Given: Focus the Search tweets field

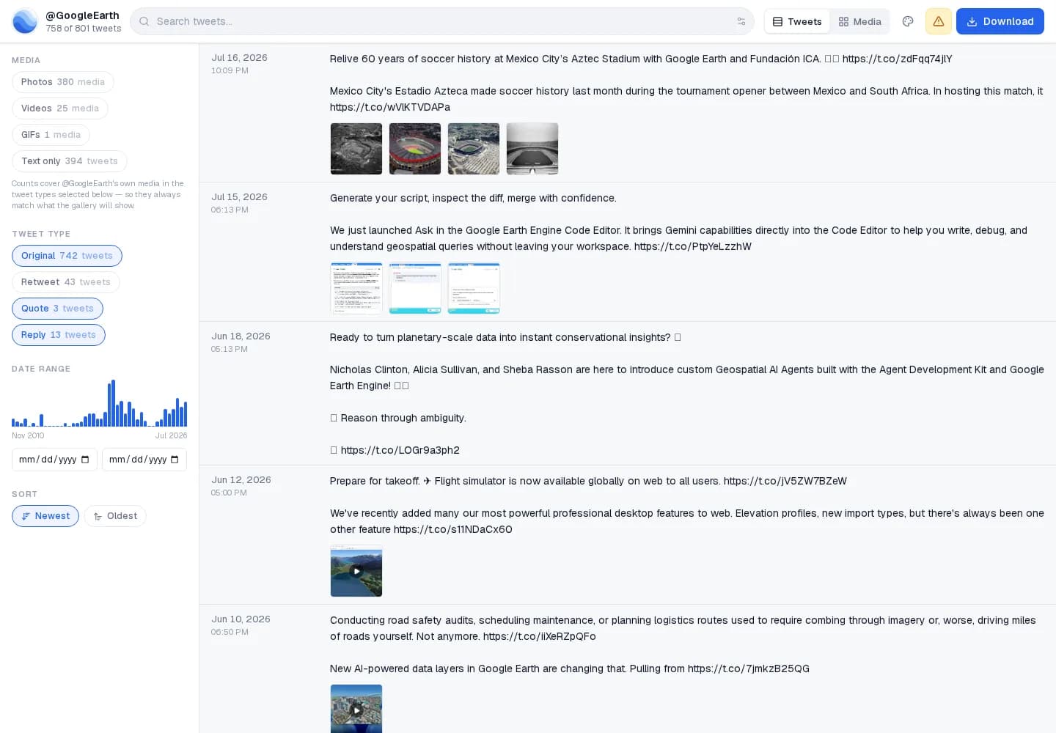Looking at the screenshot, I should tap(442, 21).
